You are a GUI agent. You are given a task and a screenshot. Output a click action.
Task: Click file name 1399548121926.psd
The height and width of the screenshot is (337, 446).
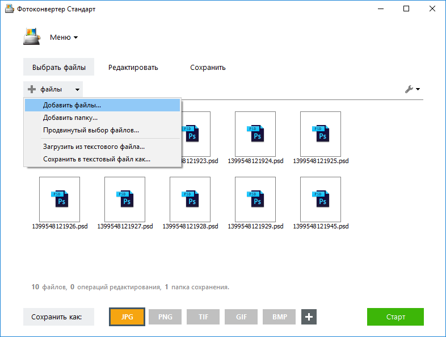click(x=60, y=226)
